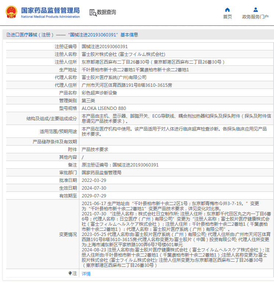This screenshot has height=283, width=274.
Task: Click the 有效期至 field label
Action: (68, 196)
